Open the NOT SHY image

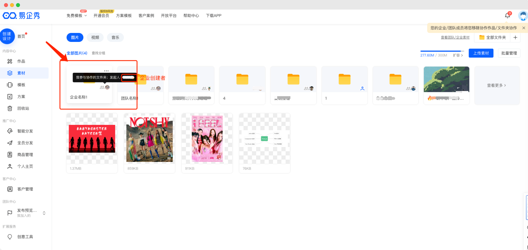pyautogui.click(x=149, y=139)
